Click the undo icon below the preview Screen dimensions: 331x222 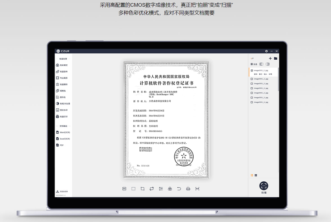tap(179, 189)
